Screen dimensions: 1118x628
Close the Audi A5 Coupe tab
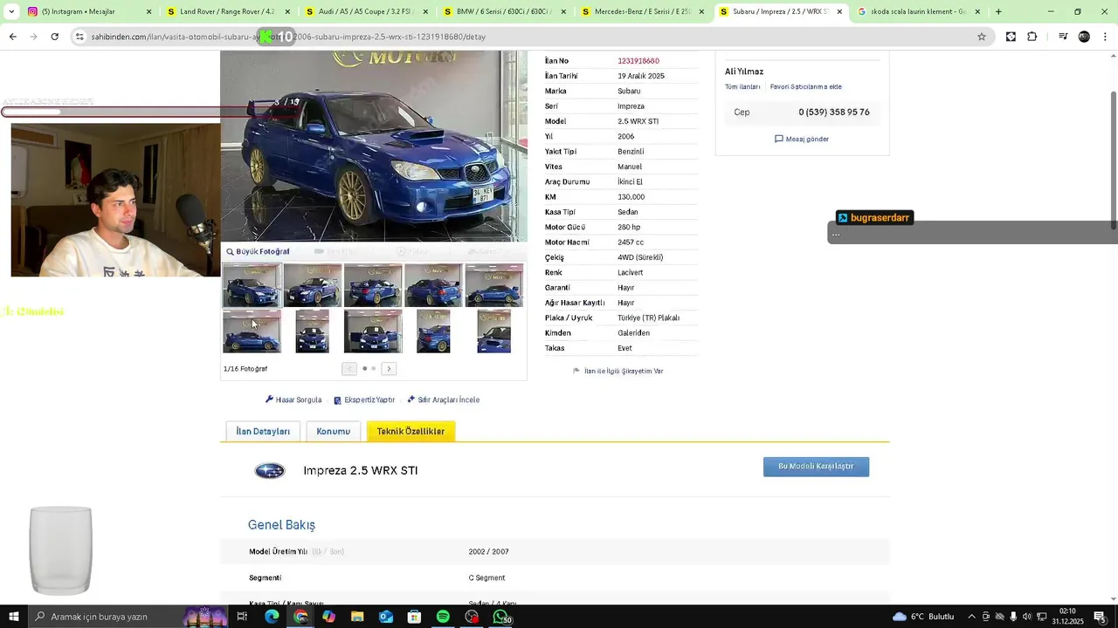pos(425,11)
